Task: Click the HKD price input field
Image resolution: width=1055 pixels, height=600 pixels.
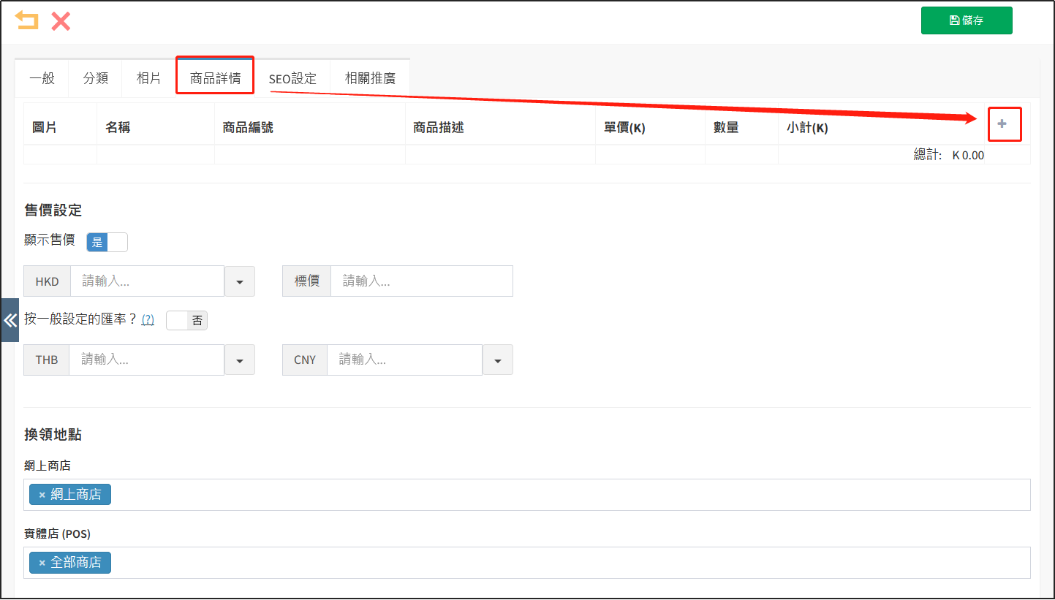Action: point(147,281)
